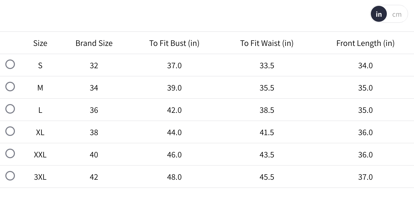Click the To Fit Bust column header
Screen dimensions: 414x206
(174, 43)
